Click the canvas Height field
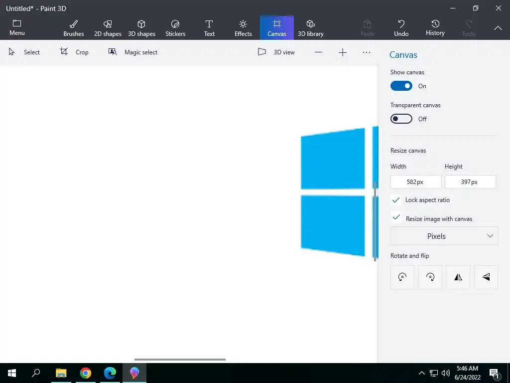The height and width of the screenshot is (383, 510). coord(470,182)
